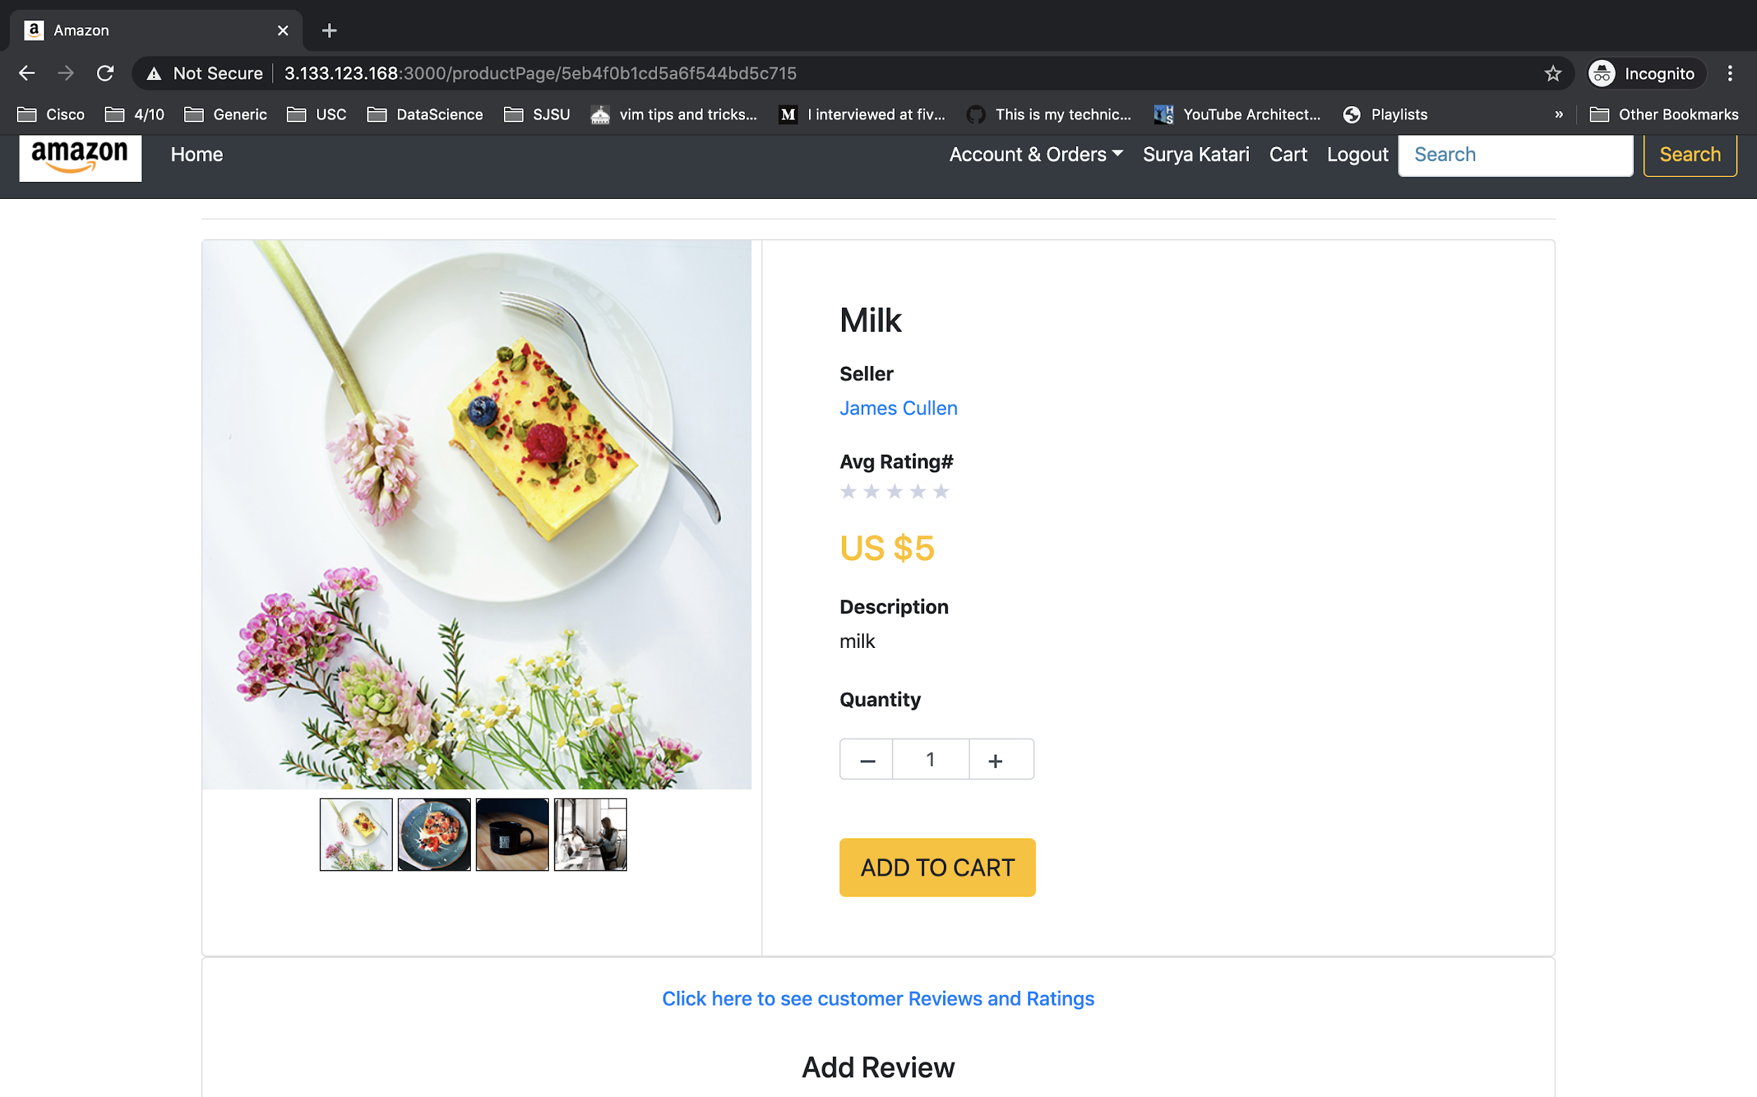1757x1097 pixels.
Task: Rate the product with the fifth star
Action: [x=941, y=492]
